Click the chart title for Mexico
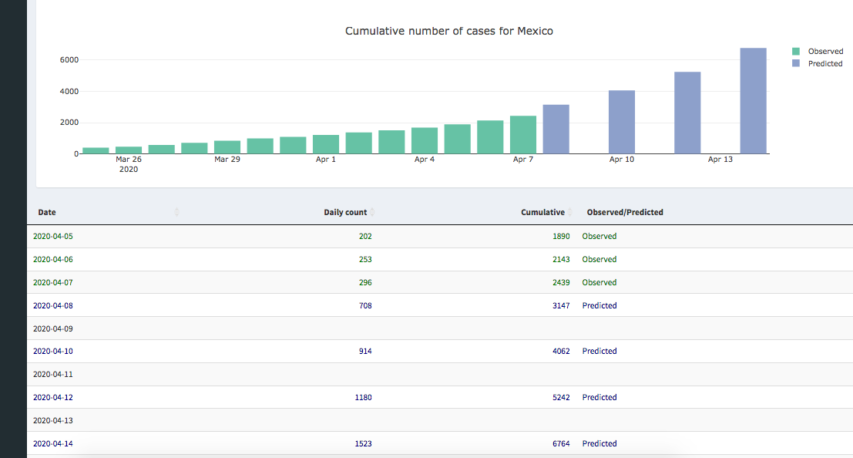The width and height of the screenshot is (853, 458). click(448, 32)
